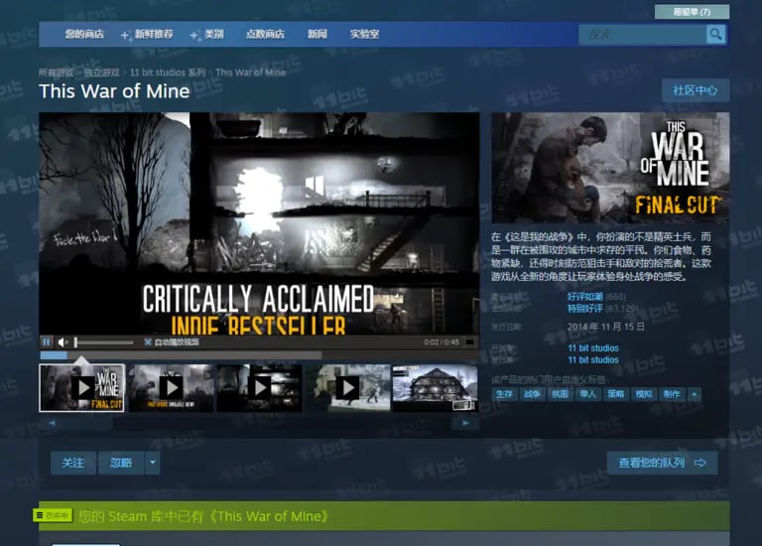
Task: Click the main trailer video area
Action: (259, 223)
